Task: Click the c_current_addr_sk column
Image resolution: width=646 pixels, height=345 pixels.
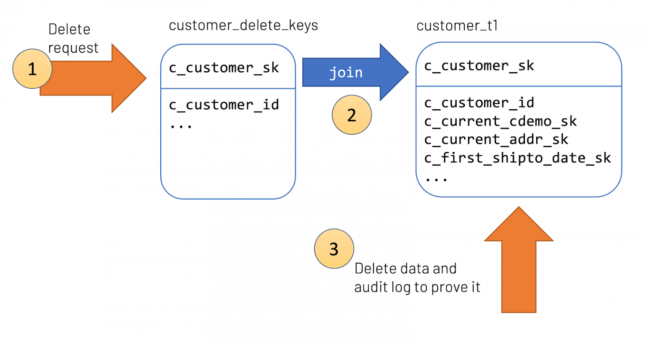Action: point(496,139)
